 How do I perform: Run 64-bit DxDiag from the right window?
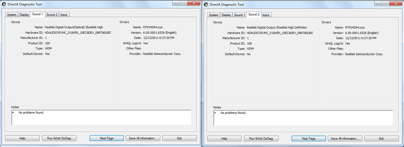point(261,139)
